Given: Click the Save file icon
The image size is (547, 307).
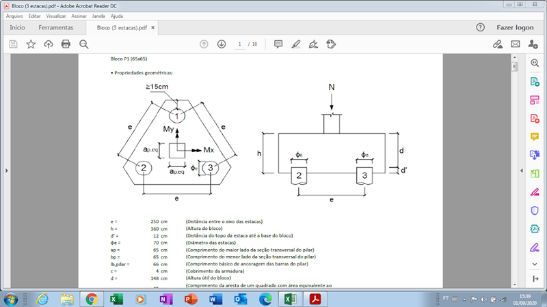Looking at the screenshot, I should 13,44.
